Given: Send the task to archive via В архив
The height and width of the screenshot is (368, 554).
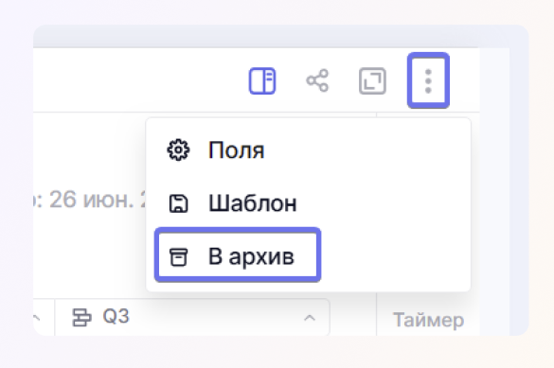Looking at the screenshot, I should click(238, 255).
